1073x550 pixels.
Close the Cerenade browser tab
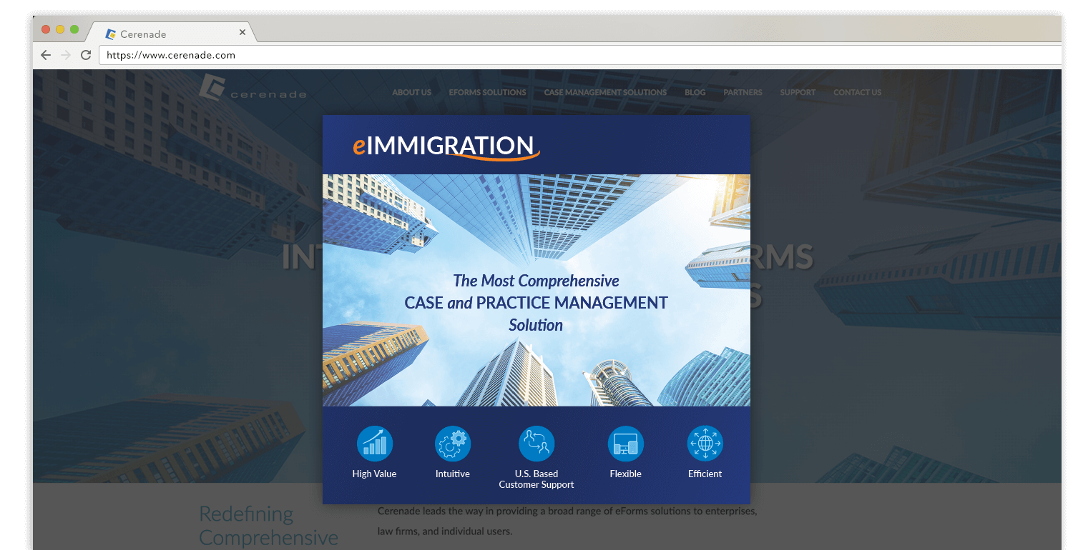pyautogui.click(x=242, y=33)
